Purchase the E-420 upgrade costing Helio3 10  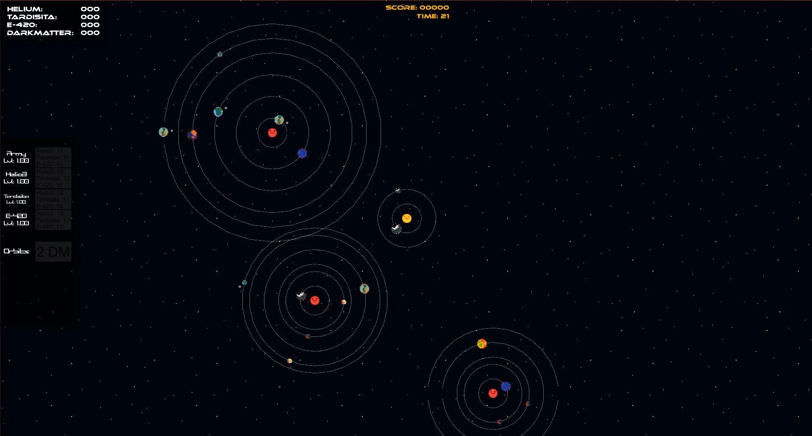[53, 220]
